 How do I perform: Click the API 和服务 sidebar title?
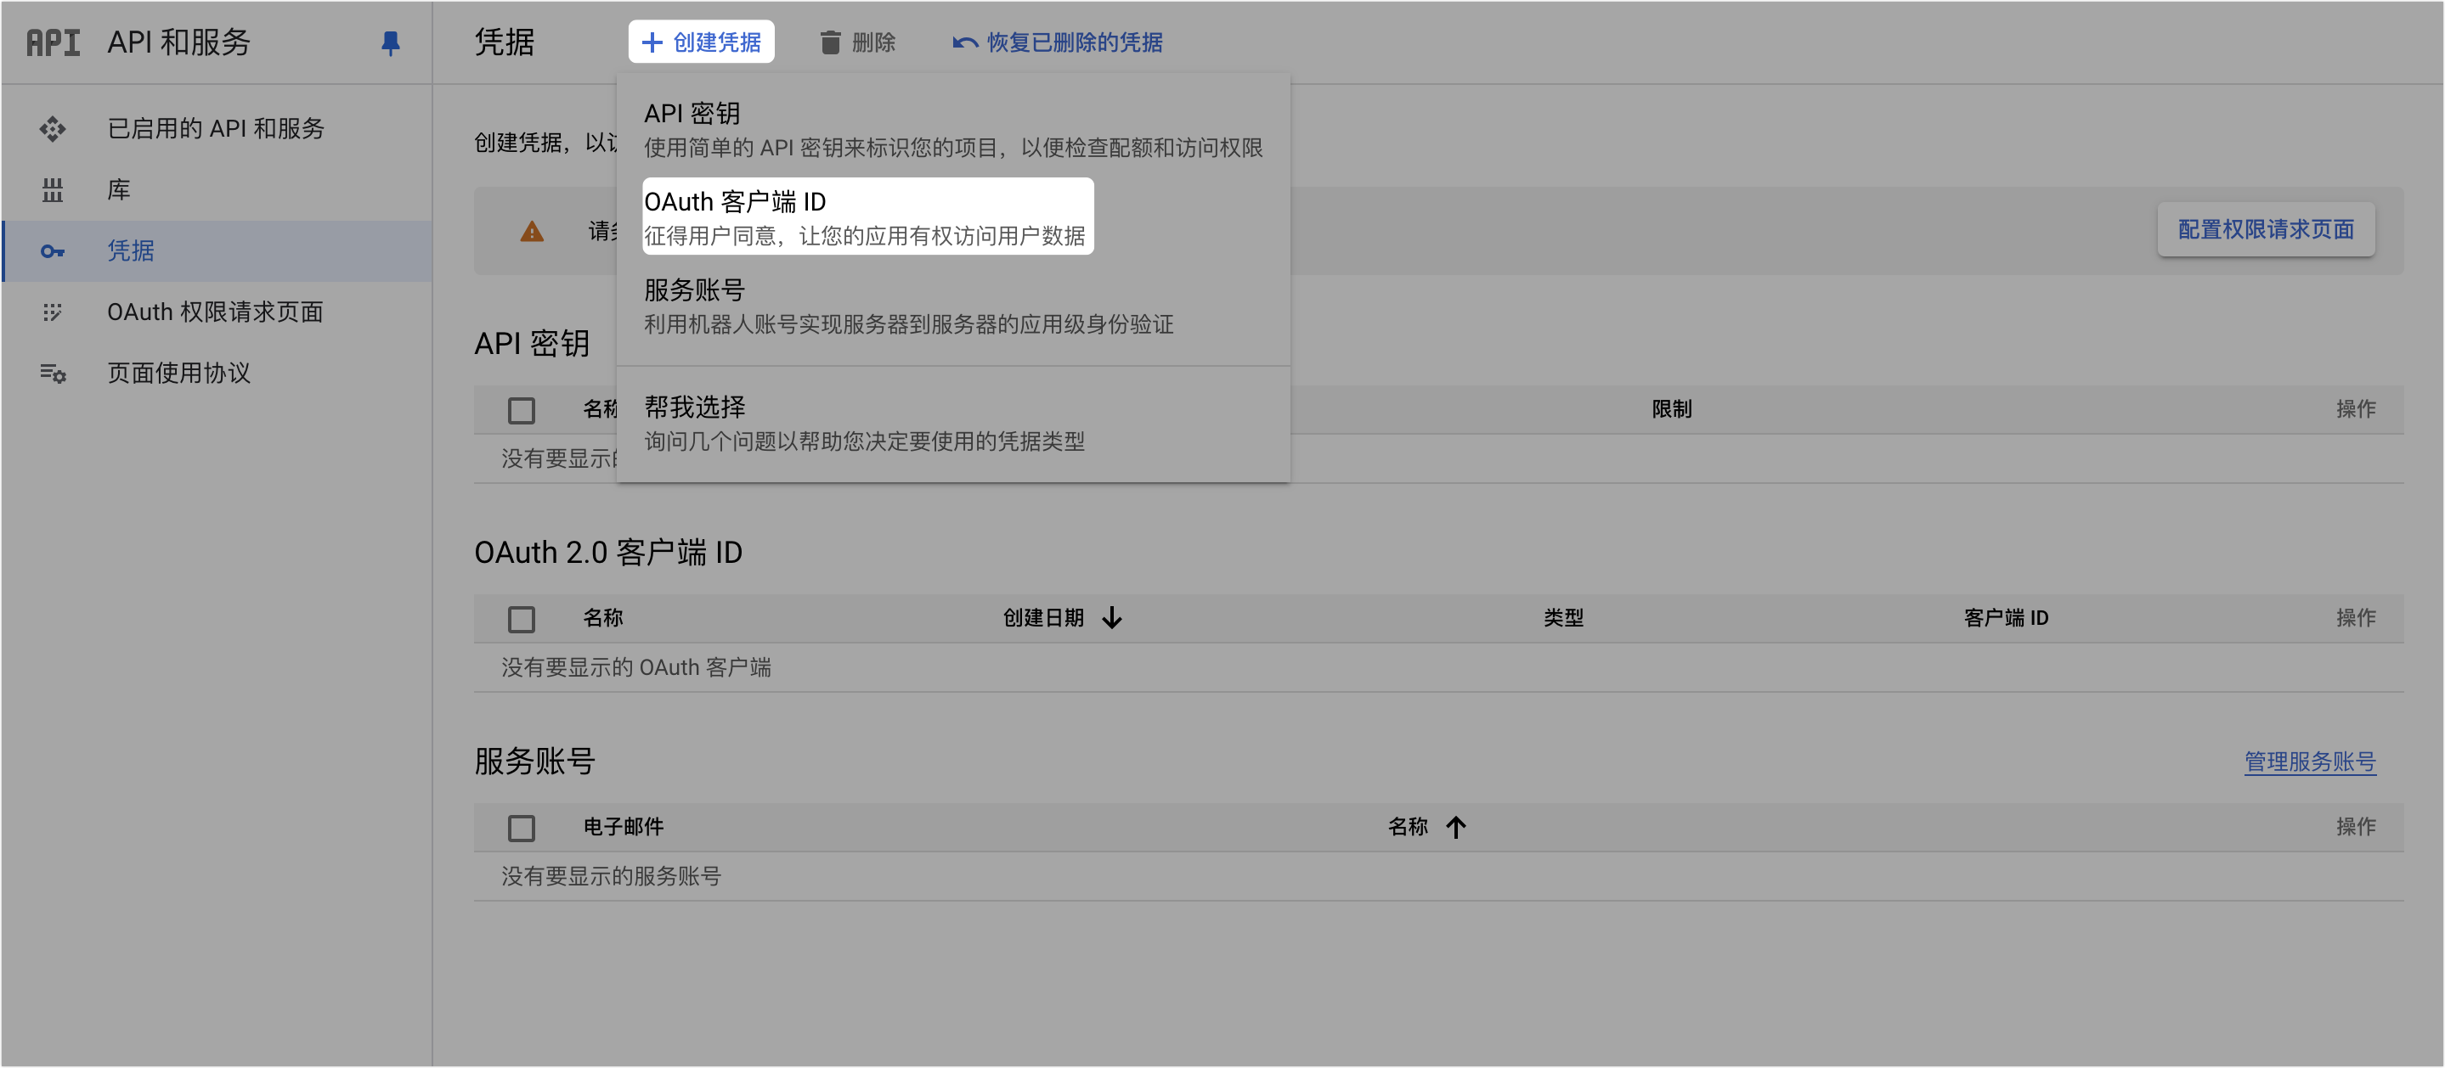pos(178,42)
